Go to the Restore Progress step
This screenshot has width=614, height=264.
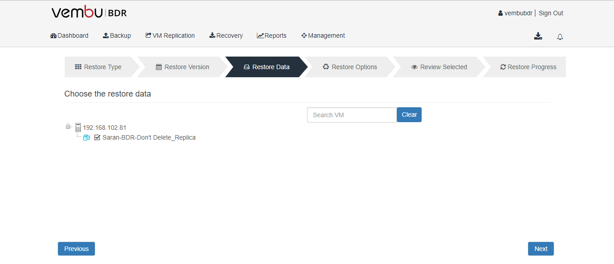pyautogui.click(x=524, y=67)
